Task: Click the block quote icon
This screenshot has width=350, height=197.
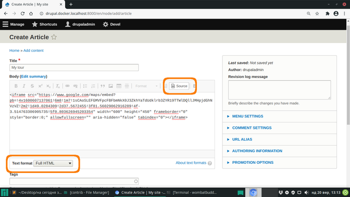Action: (x=102, y=86)
